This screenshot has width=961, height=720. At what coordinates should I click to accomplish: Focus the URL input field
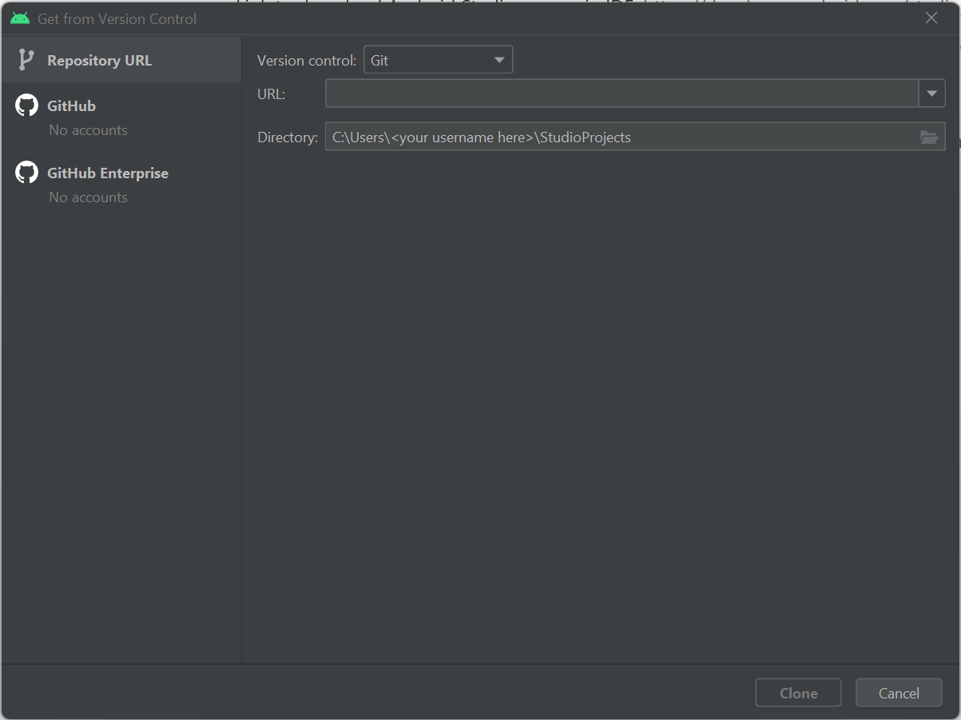[622, 93]
